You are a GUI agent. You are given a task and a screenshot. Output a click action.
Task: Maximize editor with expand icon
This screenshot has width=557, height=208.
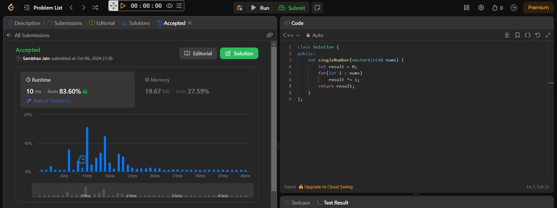pyautogui.click(x=547, y=35)
